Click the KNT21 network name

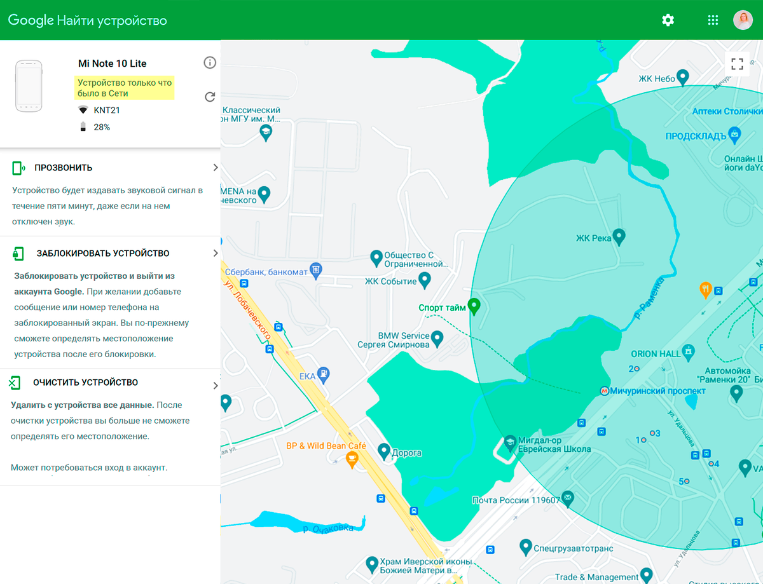pyautogui.click(x=107, y=110)
